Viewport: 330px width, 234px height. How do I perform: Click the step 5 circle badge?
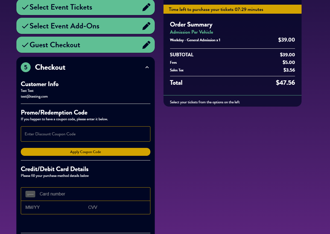tap(26, 67)
